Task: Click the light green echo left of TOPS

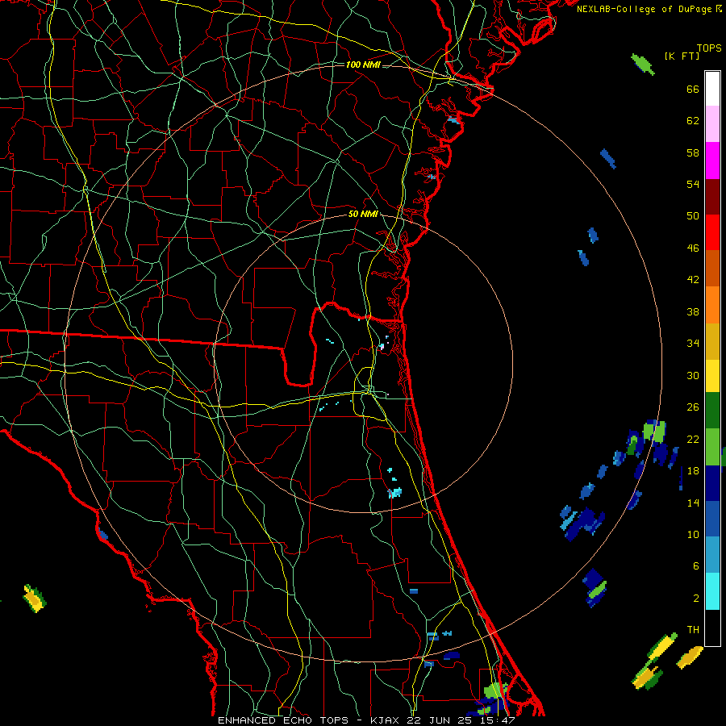Action: (643, 64)
